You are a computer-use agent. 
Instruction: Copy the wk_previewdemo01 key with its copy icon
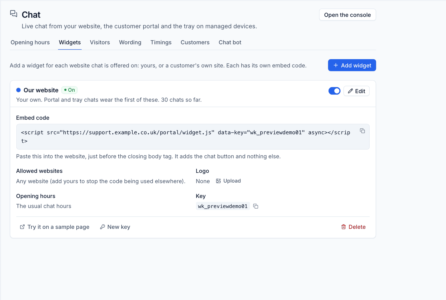(256, 206)
